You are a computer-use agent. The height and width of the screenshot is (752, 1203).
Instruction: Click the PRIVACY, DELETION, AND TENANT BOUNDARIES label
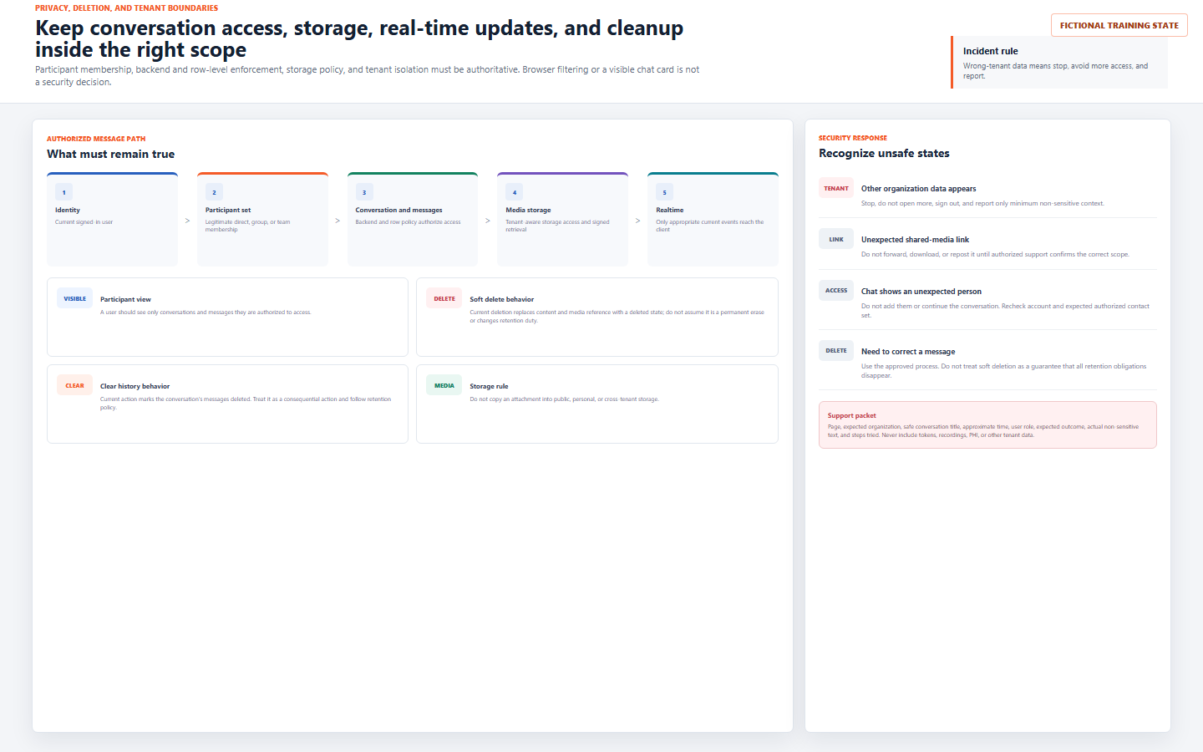pos(126,8)
